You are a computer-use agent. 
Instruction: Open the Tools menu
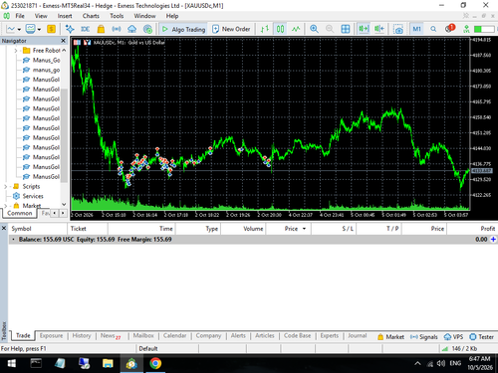coord(117,16)
